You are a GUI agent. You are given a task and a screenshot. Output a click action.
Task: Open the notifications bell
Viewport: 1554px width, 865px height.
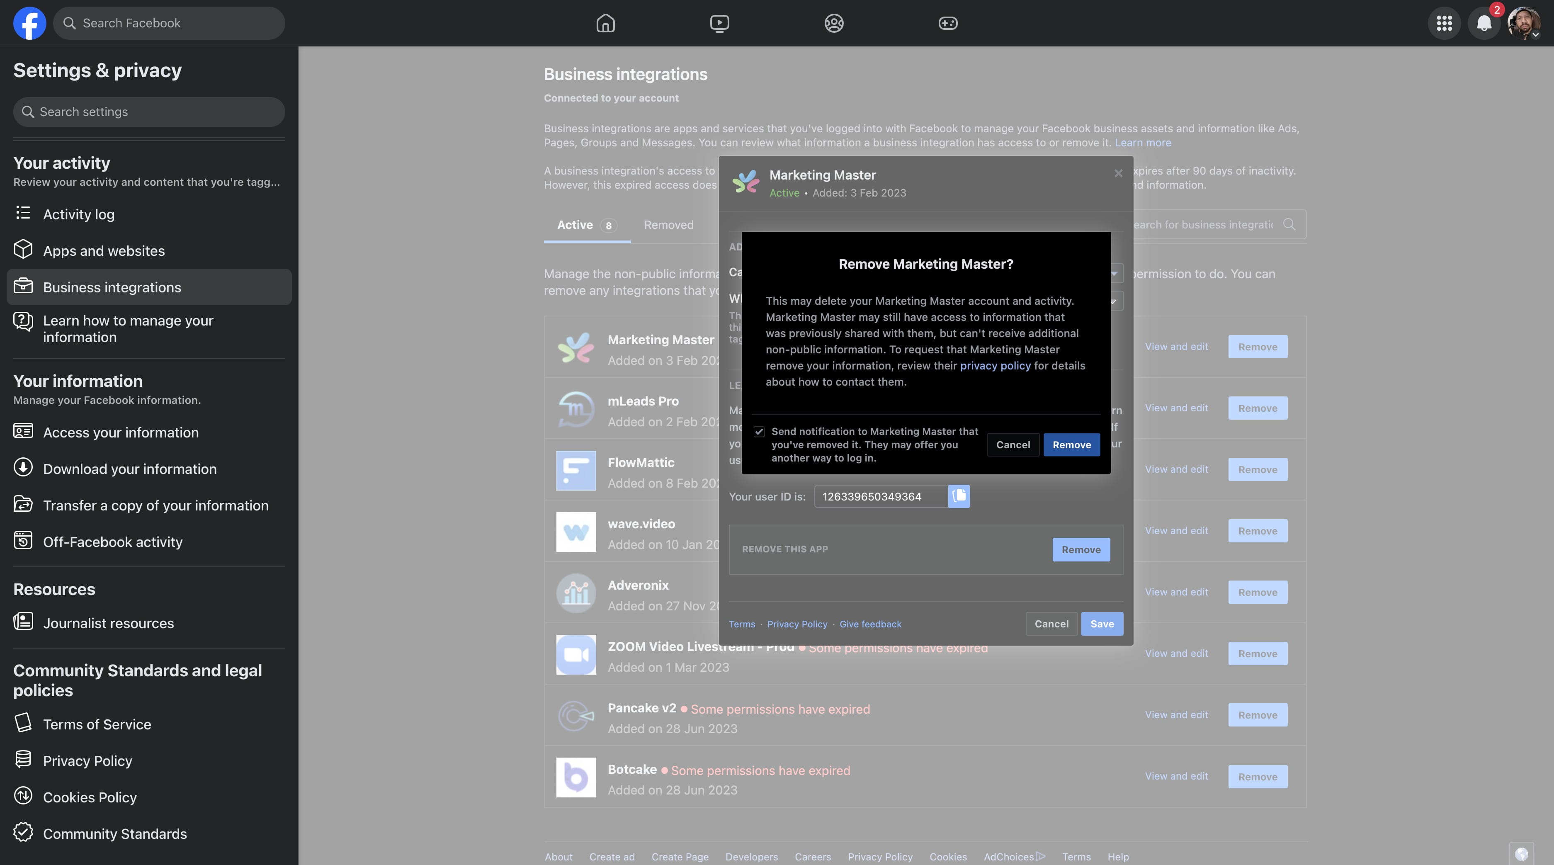pos(1484,23)
